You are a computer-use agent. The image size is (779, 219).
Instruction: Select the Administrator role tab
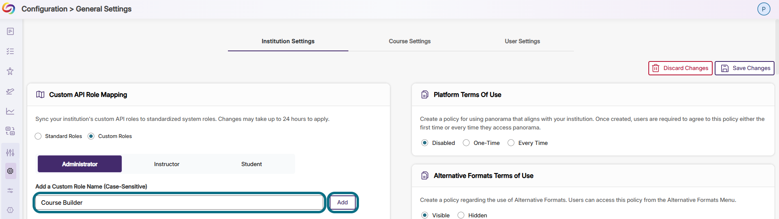pyautogui.click(x=80, y=164)
